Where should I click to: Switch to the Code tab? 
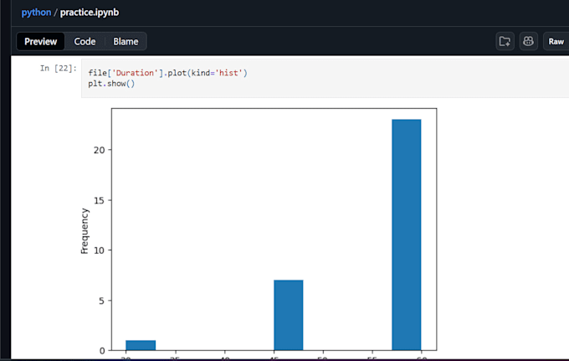[x=85, y=41]
